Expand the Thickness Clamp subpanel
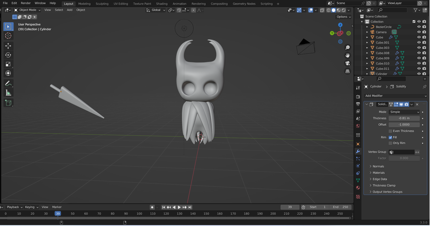Viewport: 430px width, 226px height. [384, 185]
